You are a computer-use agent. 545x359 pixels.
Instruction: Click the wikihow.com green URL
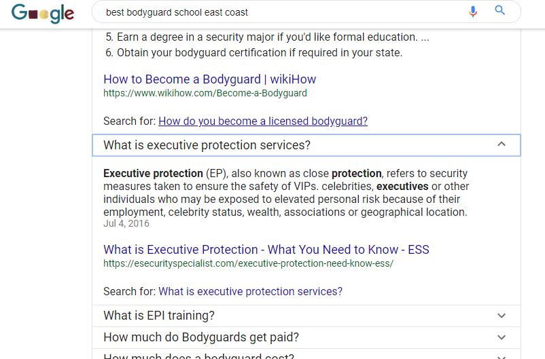click(x=205, y=93)
